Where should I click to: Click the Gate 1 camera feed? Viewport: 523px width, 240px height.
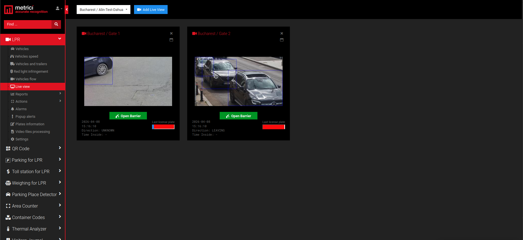[128, 81]
